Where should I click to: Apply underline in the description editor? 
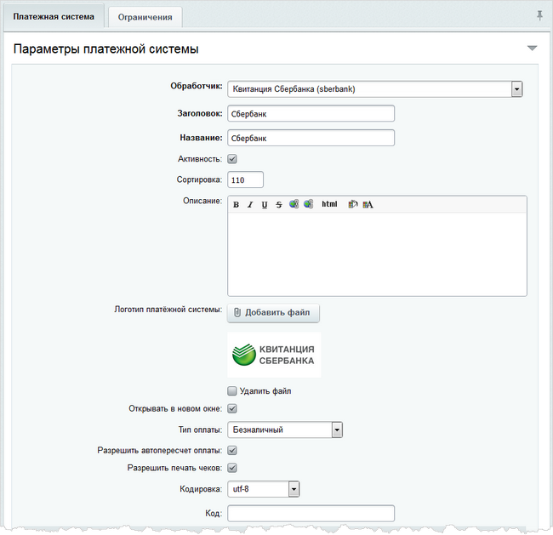pos(265,204)
